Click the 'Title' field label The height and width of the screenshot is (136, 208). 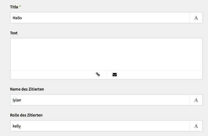[x=14, y=7]
